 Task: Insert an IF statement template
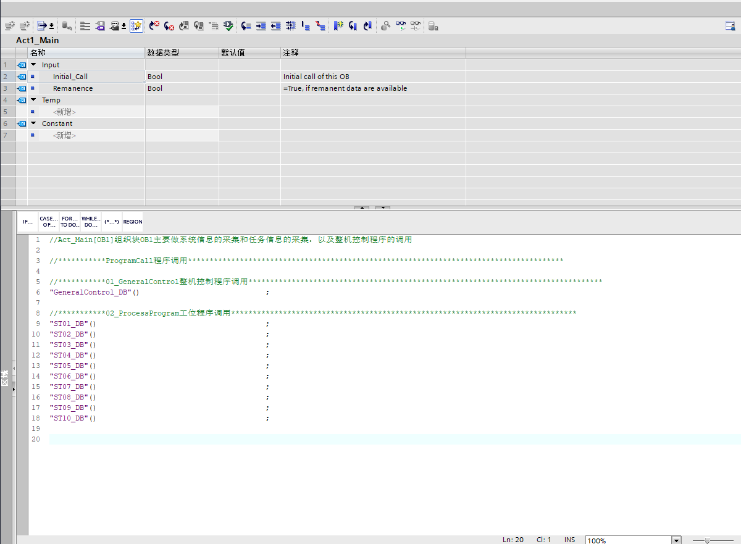28,222
